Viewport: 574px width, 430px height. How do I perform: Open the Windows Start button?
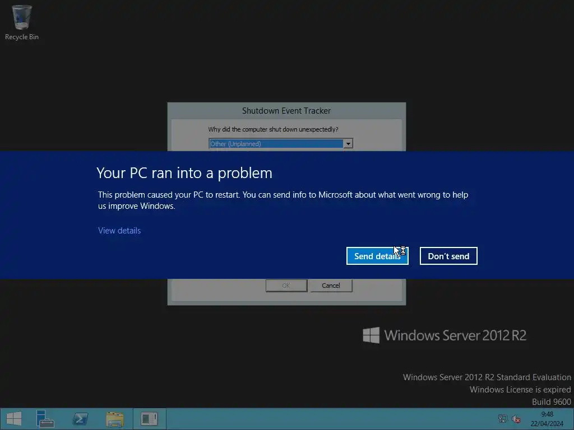pyautogui.click(x=14, y=419)
